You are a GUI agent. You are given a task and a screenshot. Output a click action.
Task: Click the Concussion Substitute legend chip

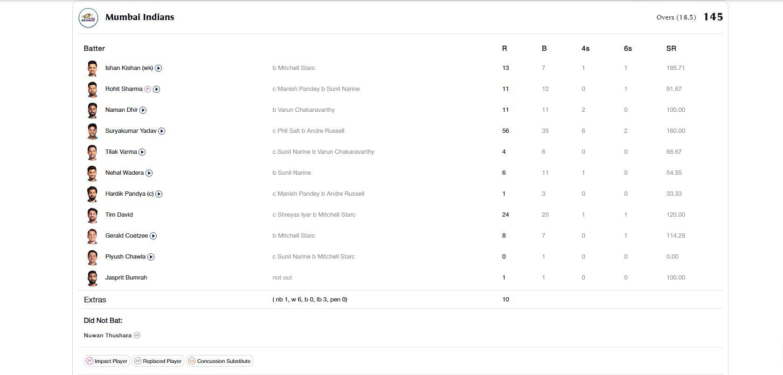pyautogui.click(x=220, y=361)
